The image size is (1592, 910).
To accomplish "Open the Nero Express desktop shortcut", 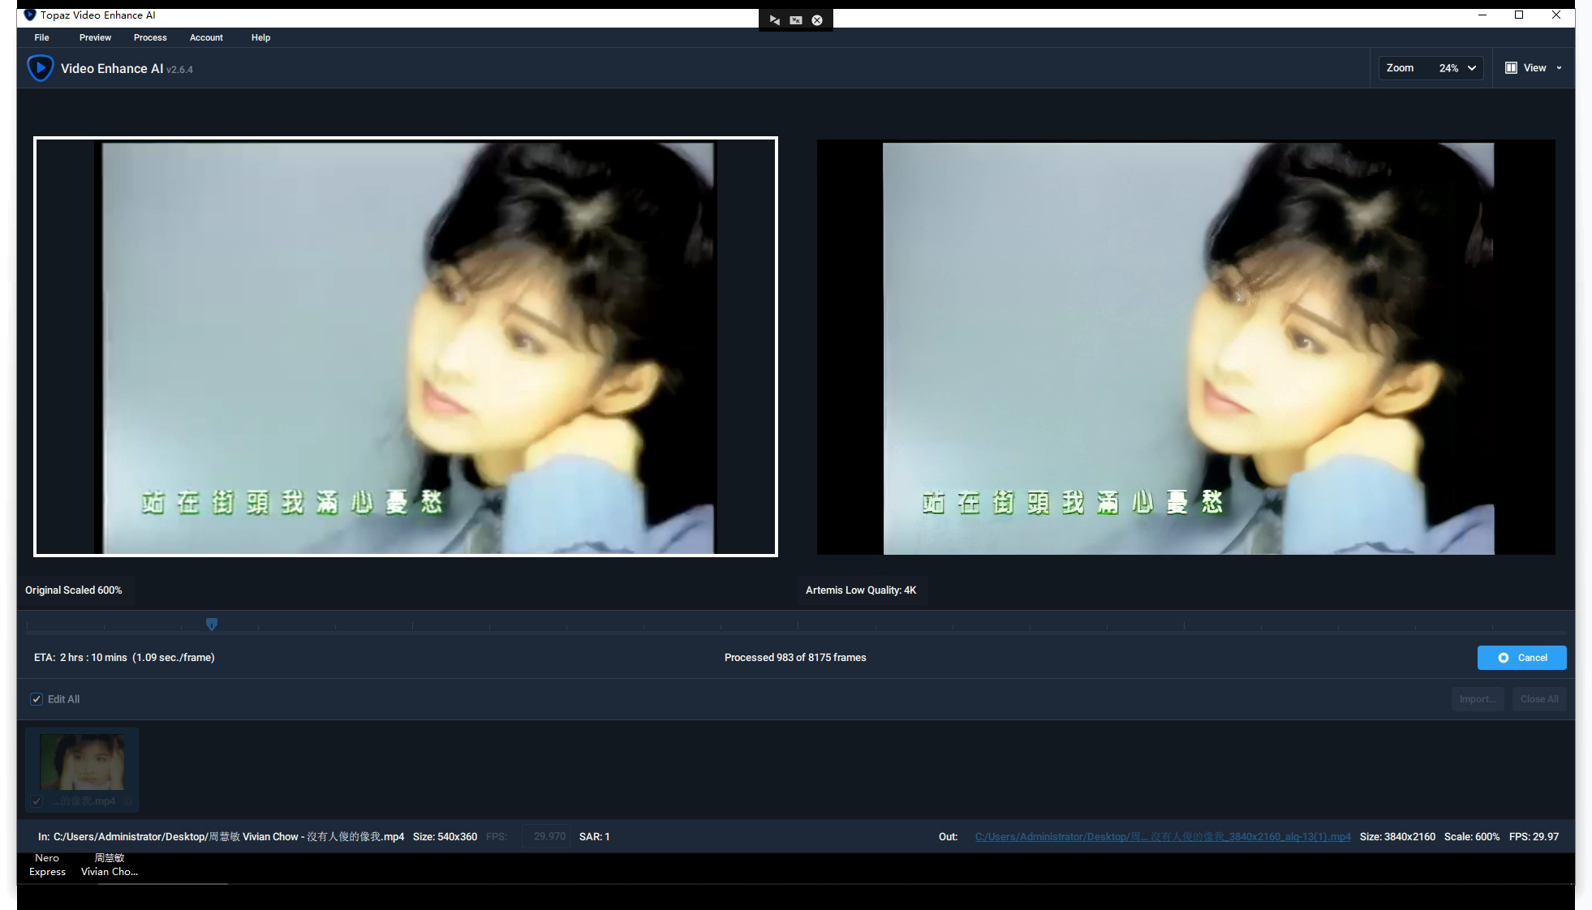I will click(47, 865).
